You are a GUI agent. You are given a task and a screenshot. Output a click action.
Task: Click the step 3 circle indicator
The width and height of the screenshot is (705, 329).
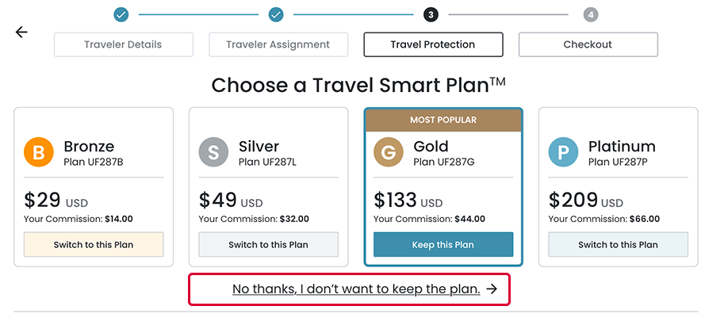tap(431, 14)
